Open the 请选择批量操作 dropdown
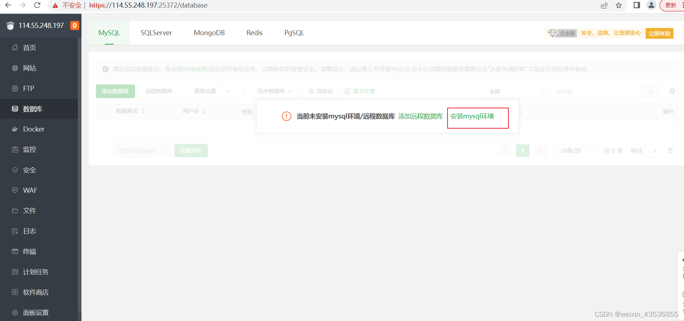Screen dimensions: 684x321 pos(143,151)
